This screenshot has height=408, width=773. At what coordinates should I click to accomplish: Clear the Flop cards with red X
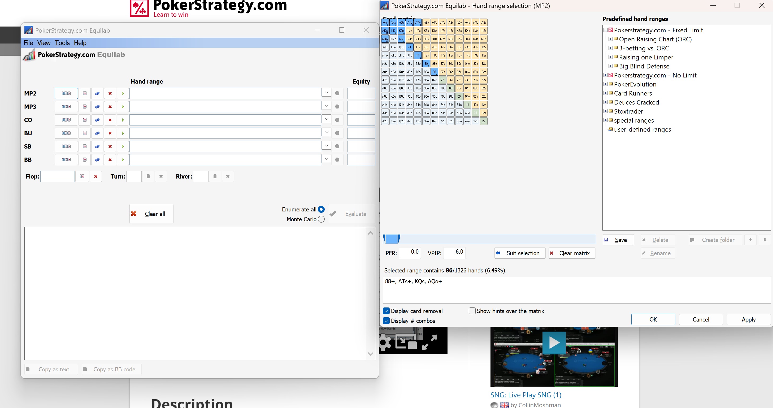pyautogui.click(x=96, y=176)
